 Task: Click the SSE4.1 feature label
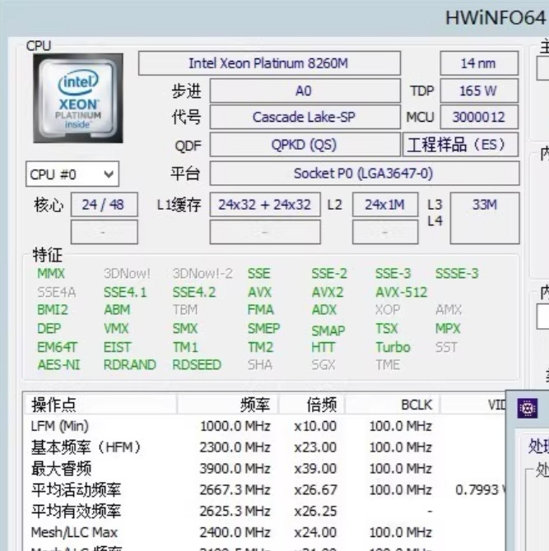coord(125,292)
